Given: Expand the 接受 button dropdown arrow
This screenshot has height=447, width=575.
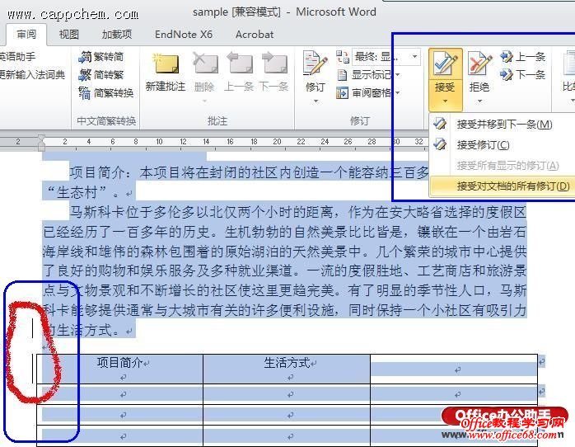Looking at the screenshot, I should 445,101.
